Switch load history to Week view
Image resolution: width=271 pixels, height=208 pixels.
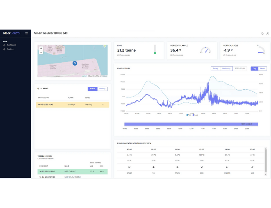point(262,69)
